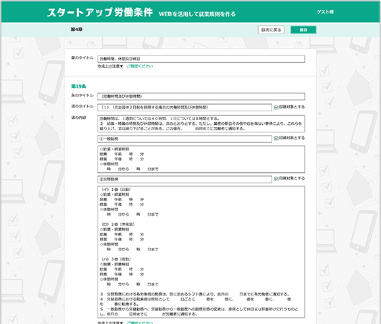Click the スタートアップ労働条件 site logo
381x324 pixels.
point(100,12)
